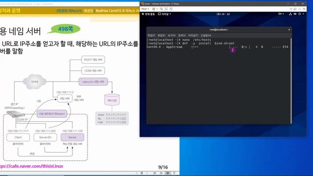Click the '9/16' slide number text
The image size is (313, 176).
point(163,167)
